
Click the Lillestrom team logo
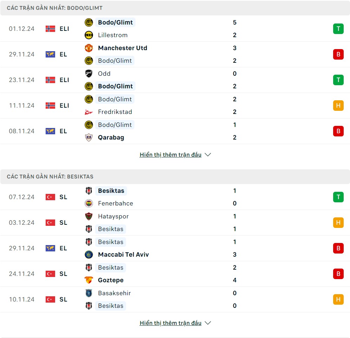pyautogui.click(x=89, y=35)
